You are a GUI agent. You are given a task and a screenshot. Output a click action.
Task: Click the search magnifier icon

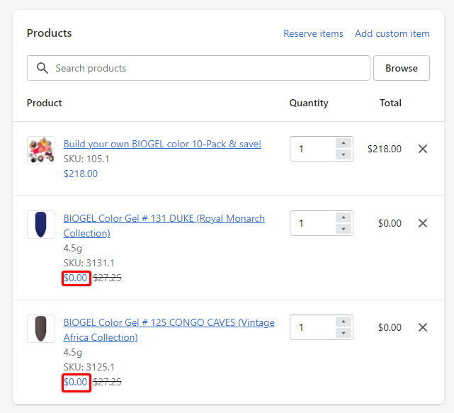[x=42, y=68]
